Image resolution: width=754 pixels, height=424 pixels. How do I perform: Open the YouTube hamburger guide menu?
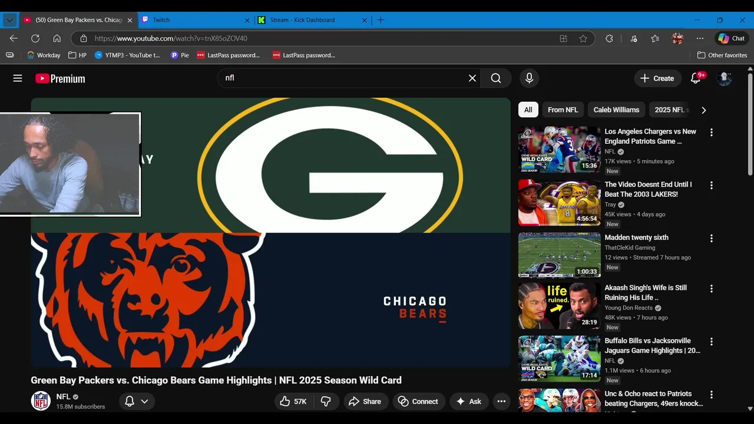tap(18, 78)
